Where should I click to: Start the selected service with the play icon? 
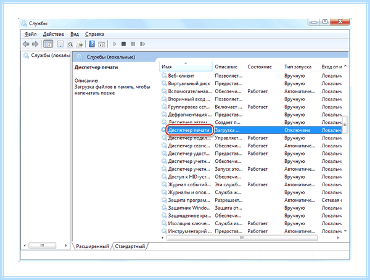coord(115,44)
